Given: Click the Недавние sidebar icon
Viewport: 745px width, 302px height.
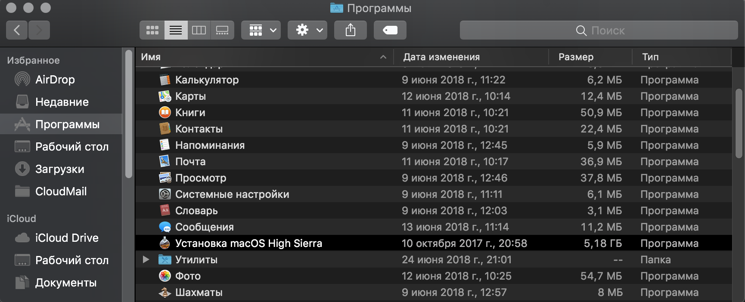Looking at the screenshot, I should tap(22, 102).
